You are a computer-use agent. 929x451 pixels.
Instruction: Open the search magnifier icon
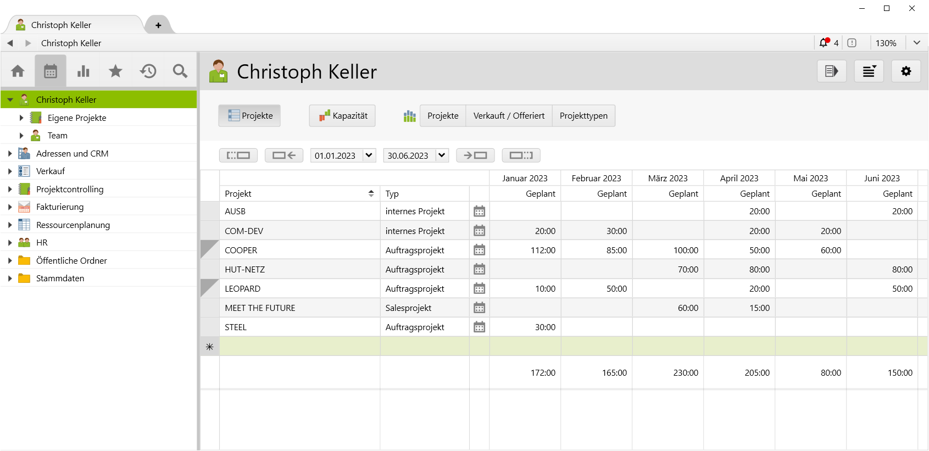point(180,71)
